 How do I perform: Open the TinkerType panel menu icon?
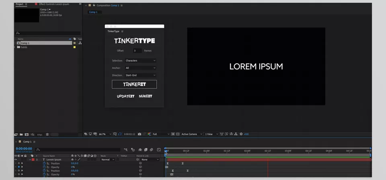[122, 31]
